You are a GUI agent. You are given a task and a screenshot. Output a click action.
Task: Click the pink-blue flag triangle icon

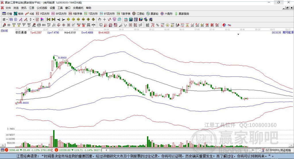[x=42, y=20]
